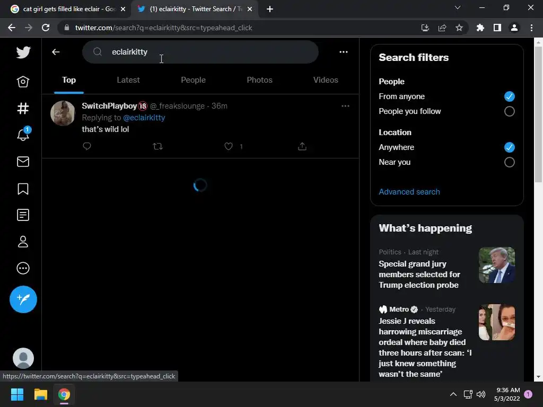Image resolution: width=543 pixels, height=407 pixels.
Task: Retweet SwitchPlayboy's tweet
Action: [x=158, y=146]
